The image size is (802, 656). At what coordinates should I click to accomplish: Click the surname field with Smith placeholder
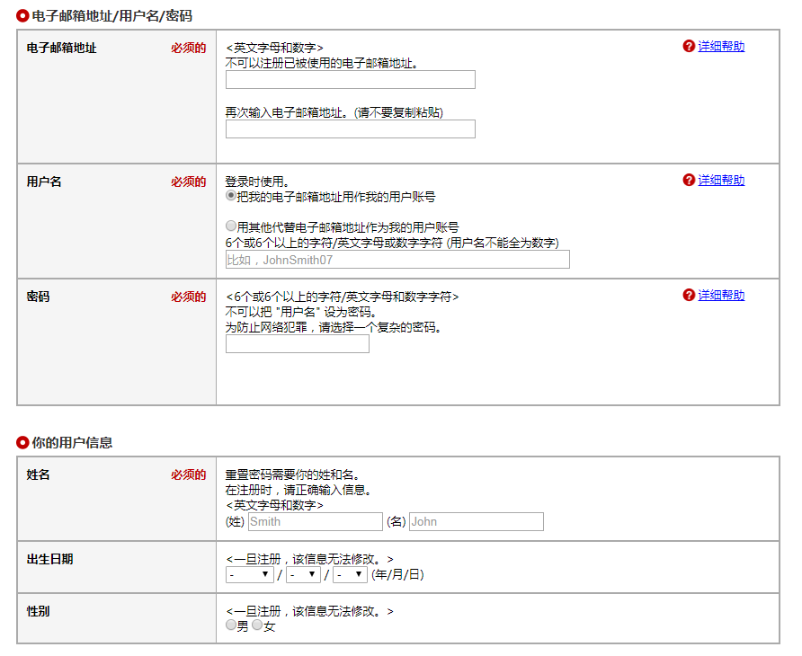(x=315, y=522)
